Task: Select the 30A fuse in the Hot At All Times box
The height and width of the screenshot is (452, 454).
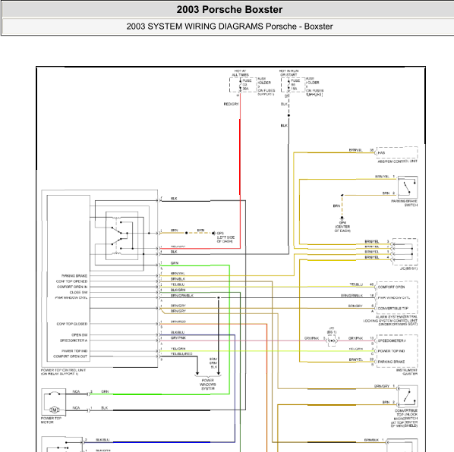Action: point(243,85)
